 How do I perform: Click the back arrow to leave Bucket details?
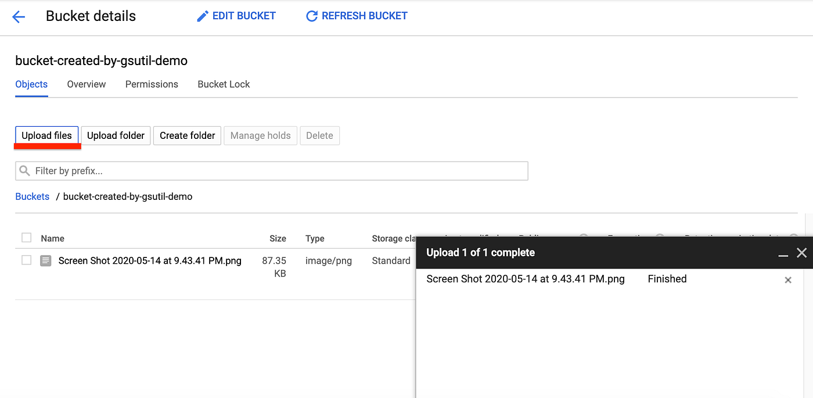tap(18, 16)
